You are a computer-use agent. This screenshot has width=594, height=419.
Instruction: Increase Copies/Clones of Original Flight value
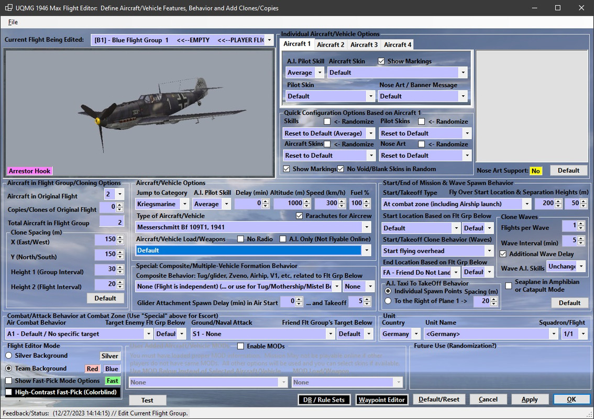(120, 205)
